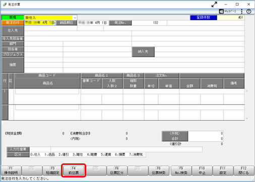Click the 納品期日 label

tap(67, 23)
